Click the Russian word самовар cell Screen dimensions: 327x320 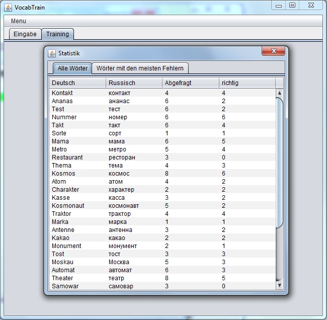122,286
